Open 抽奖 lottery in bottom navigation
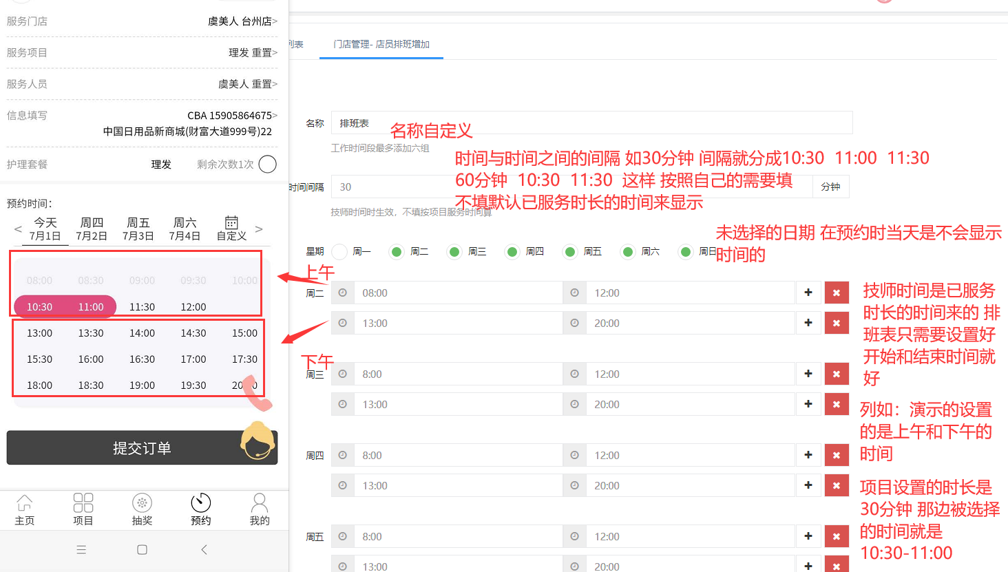1008x572 pixels. (142, 510)
